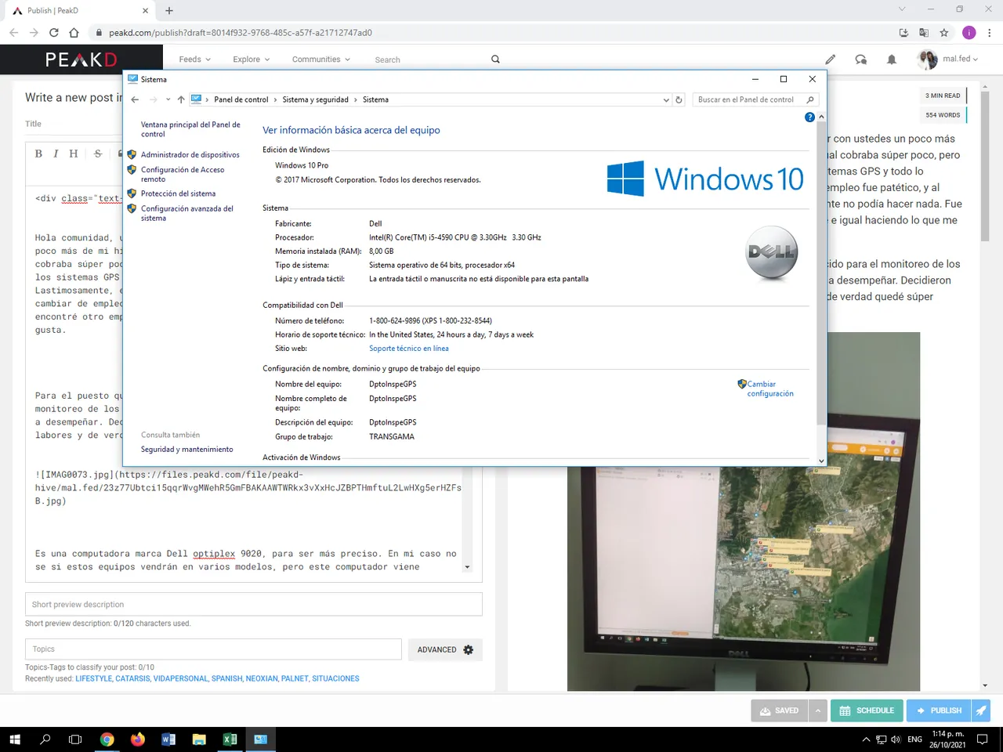Open File Explorer from the taskbar
The width and height of the screenshot is (1003, 752).
[199, 739]
